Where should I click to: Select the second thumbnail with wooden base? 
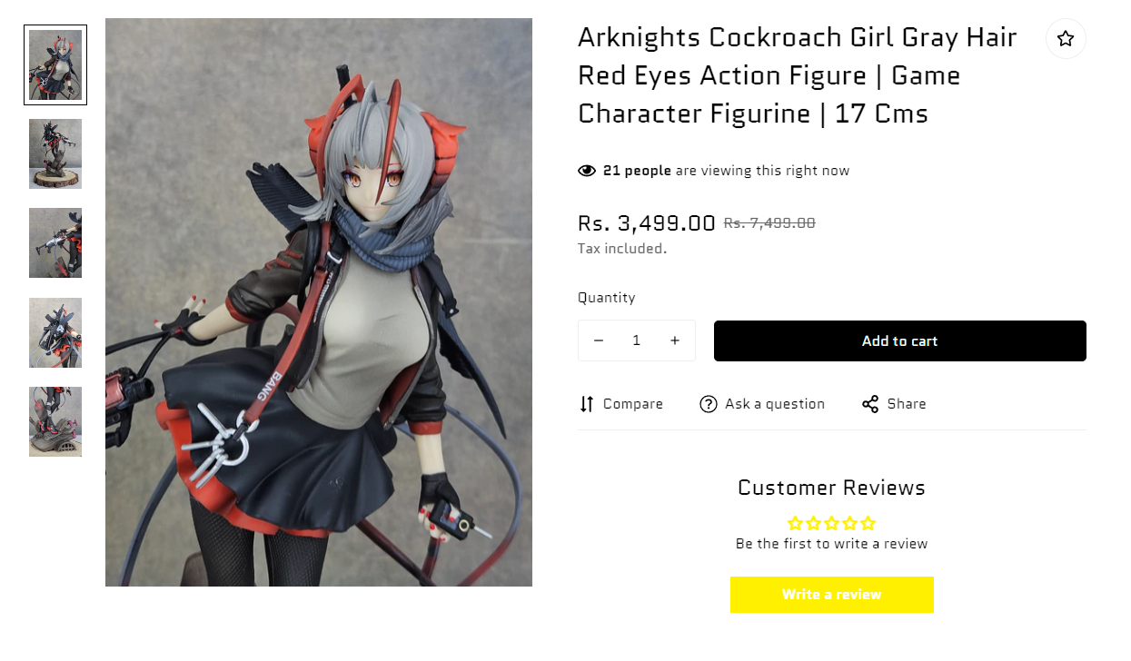pyautogui.click(x=55, y=153)
